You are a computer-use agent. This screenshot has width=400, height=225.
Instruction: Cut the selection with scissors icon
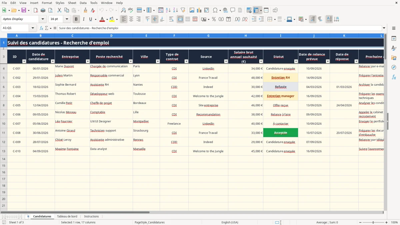59,10
